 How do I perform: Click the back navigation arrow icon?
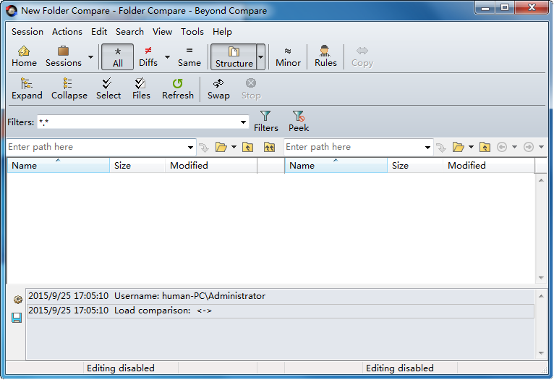pyautogui.click(x=502, y=147)
